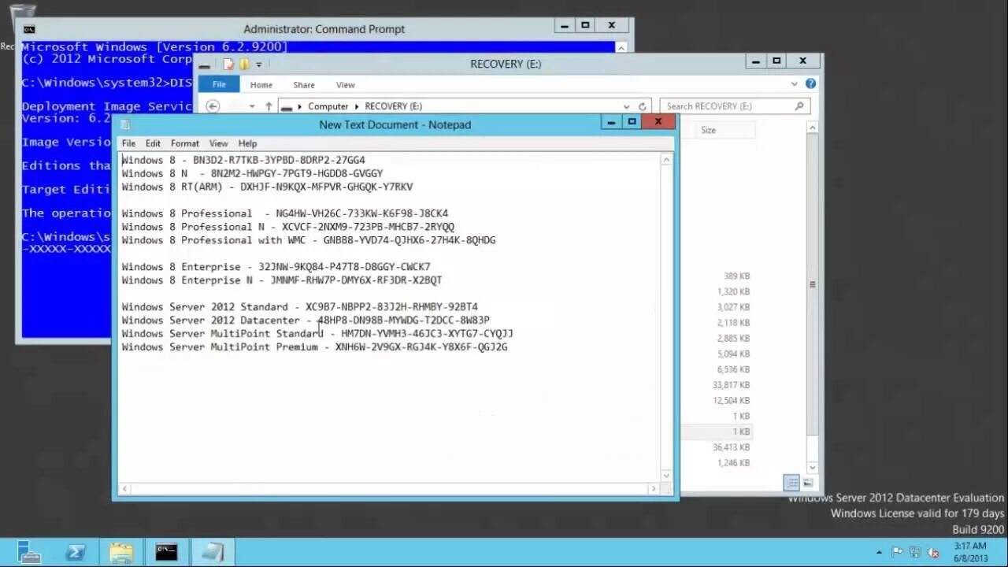Go back in the Explorer window
This screenshot has width=1008, height=567.
[x=213, y=106]
